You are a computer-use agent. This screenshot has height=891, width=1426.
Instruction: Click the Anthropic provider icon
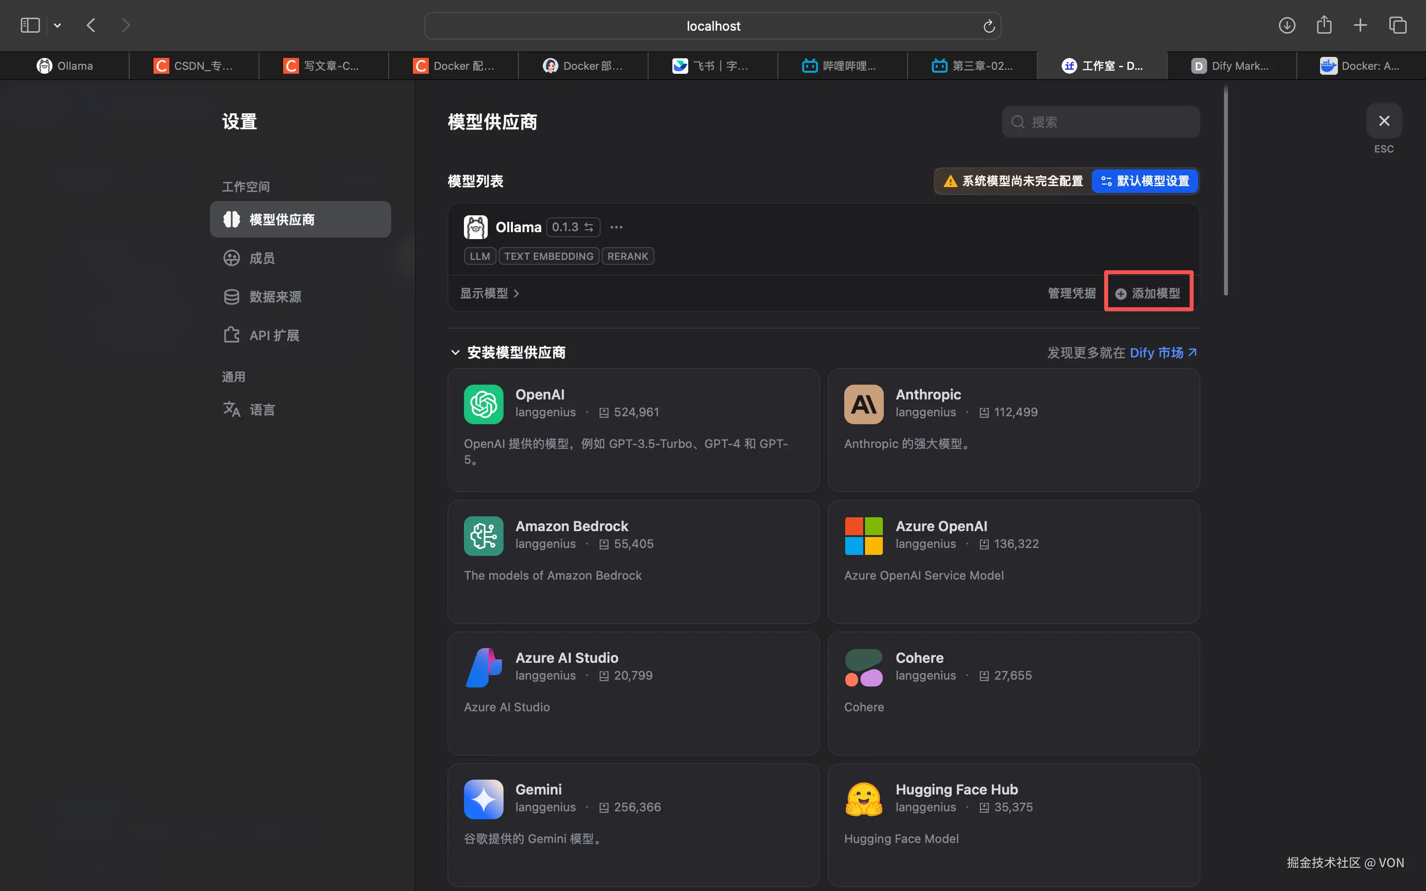pos(862,403)
